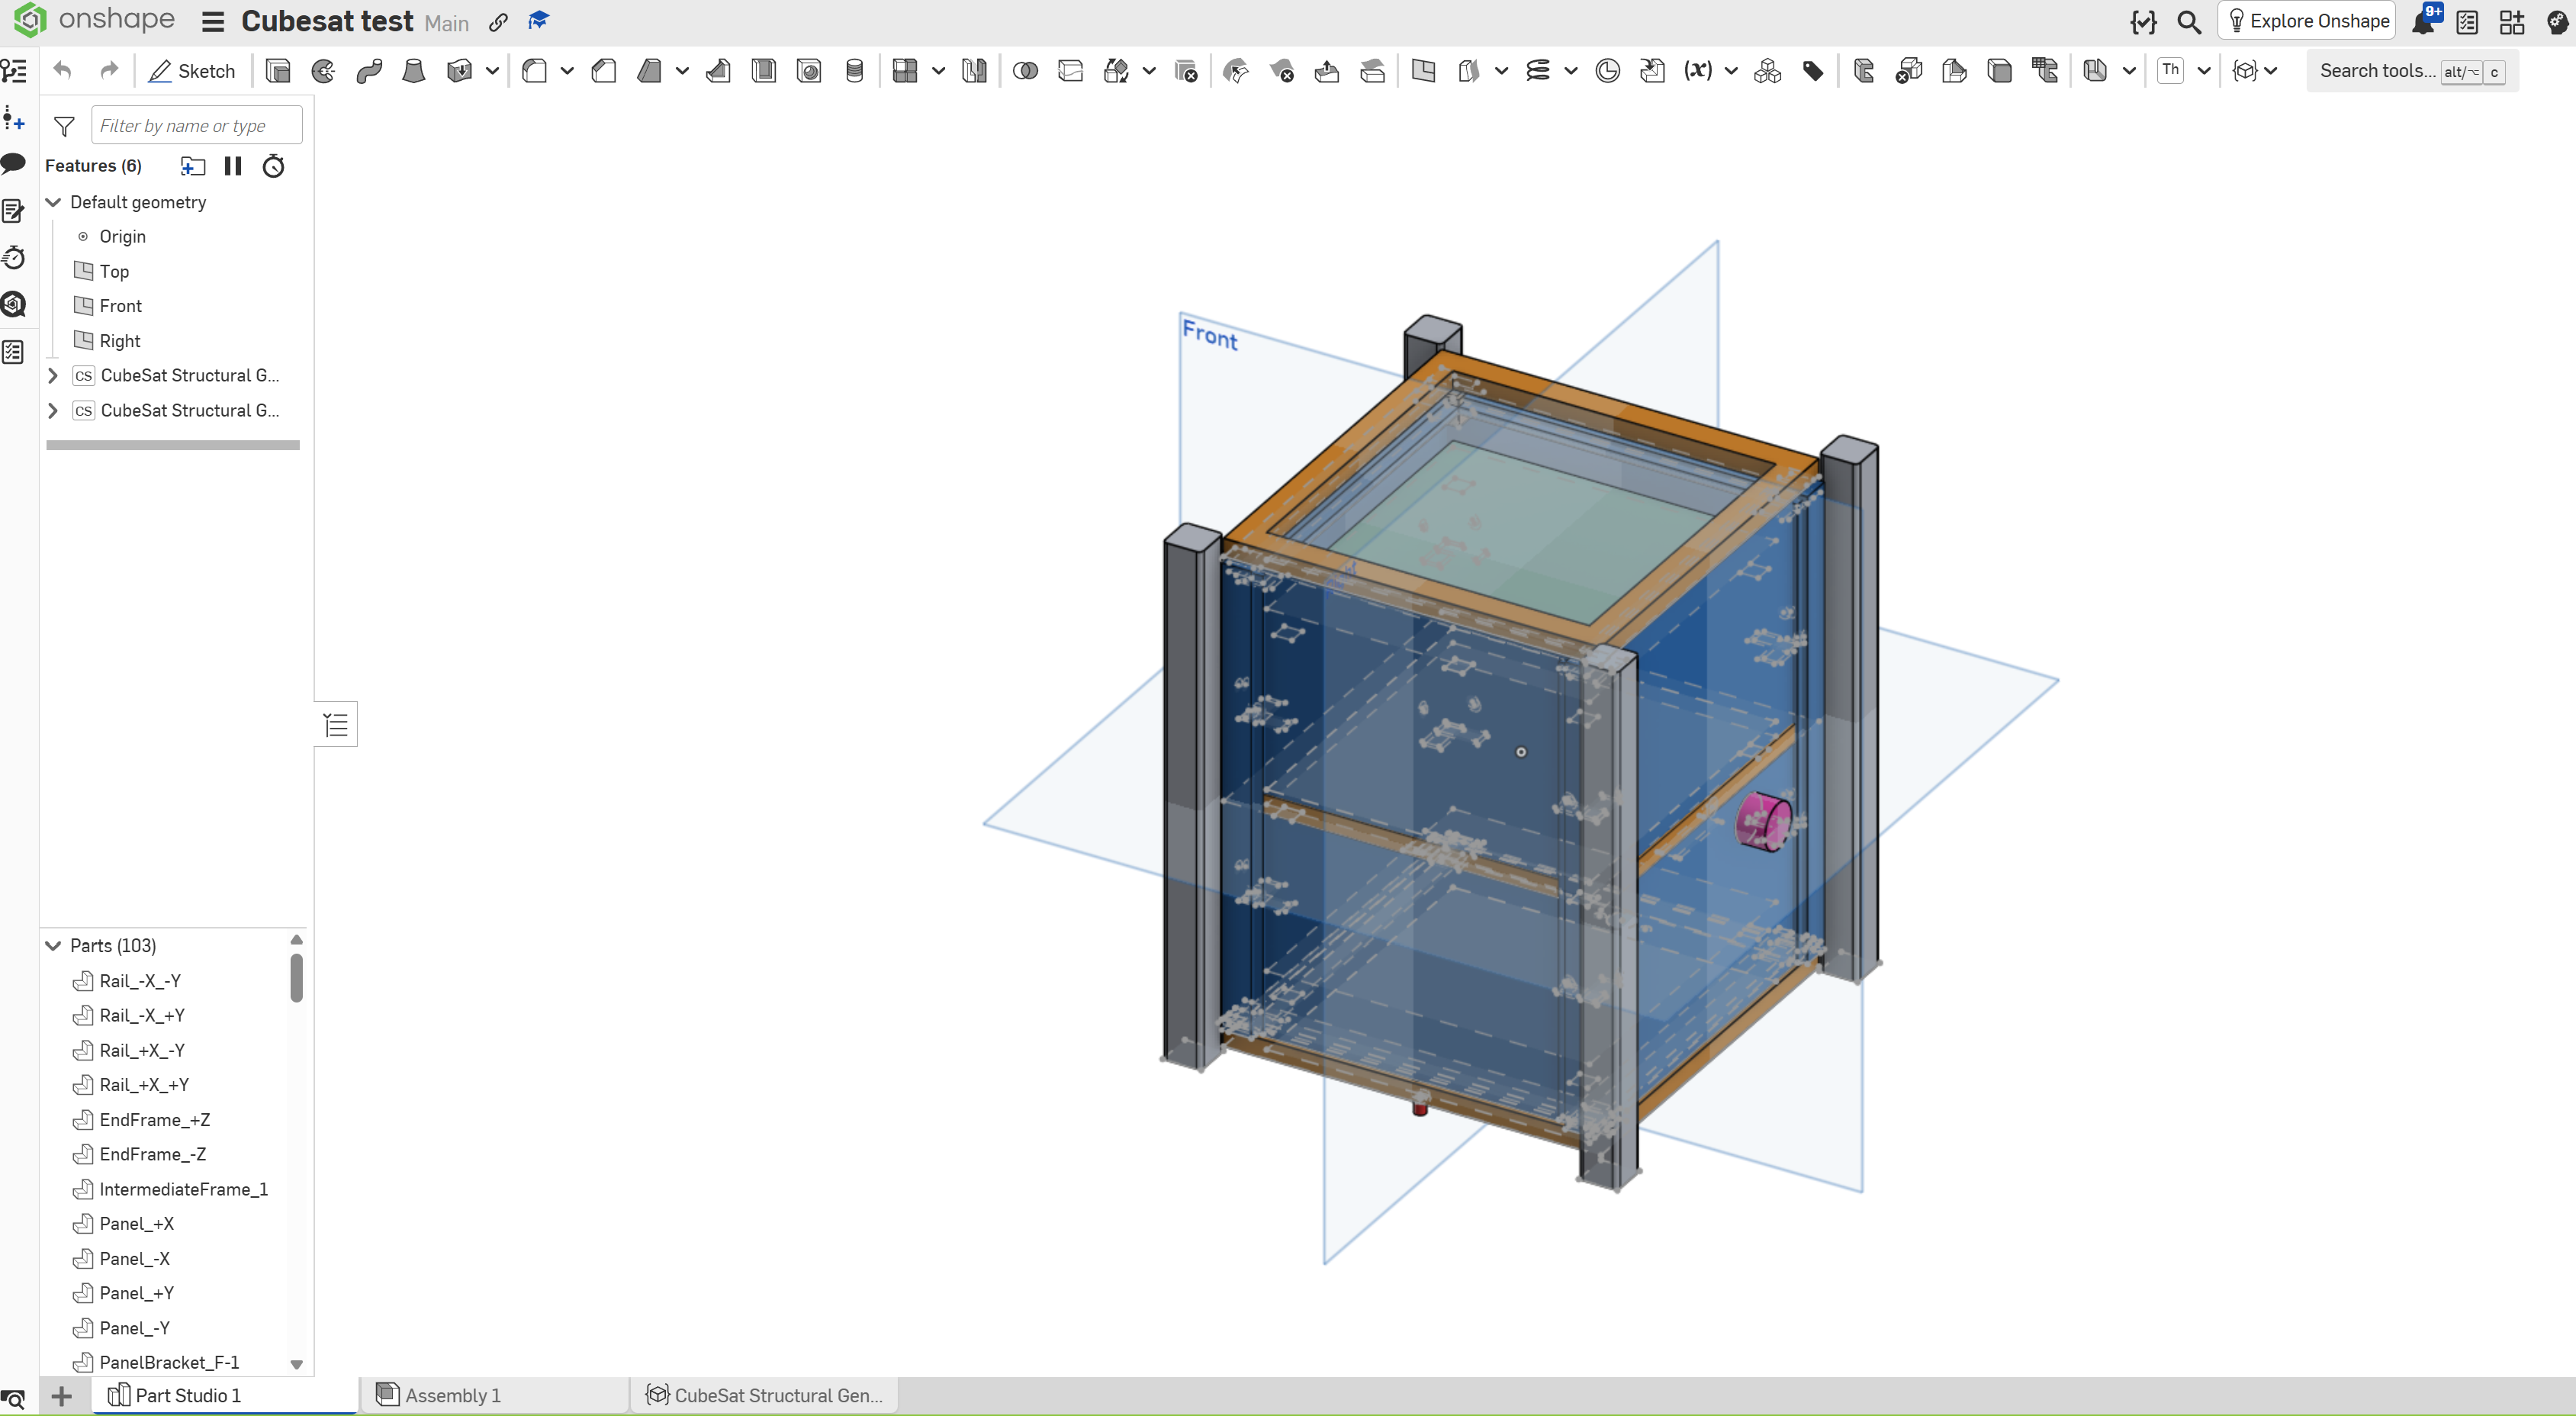
Task: Select the Extrude tool icon
Action: click(x=278, y=71)
